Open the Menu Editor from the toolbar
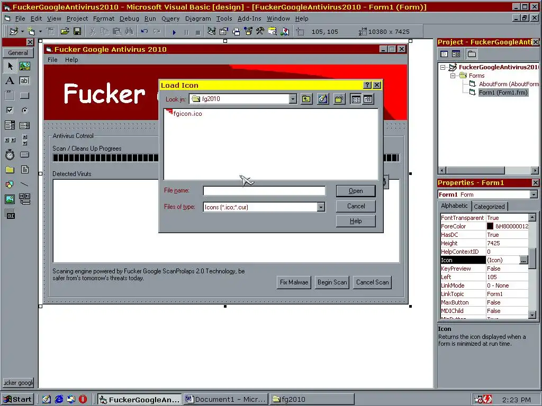542x406 pixels. (x=50, y=32)
